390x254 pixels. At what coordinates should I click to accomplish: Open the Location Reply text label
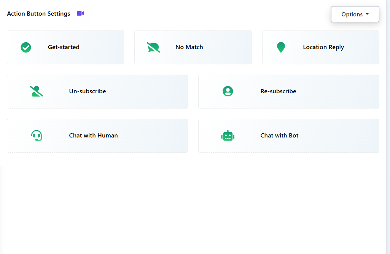323,47
